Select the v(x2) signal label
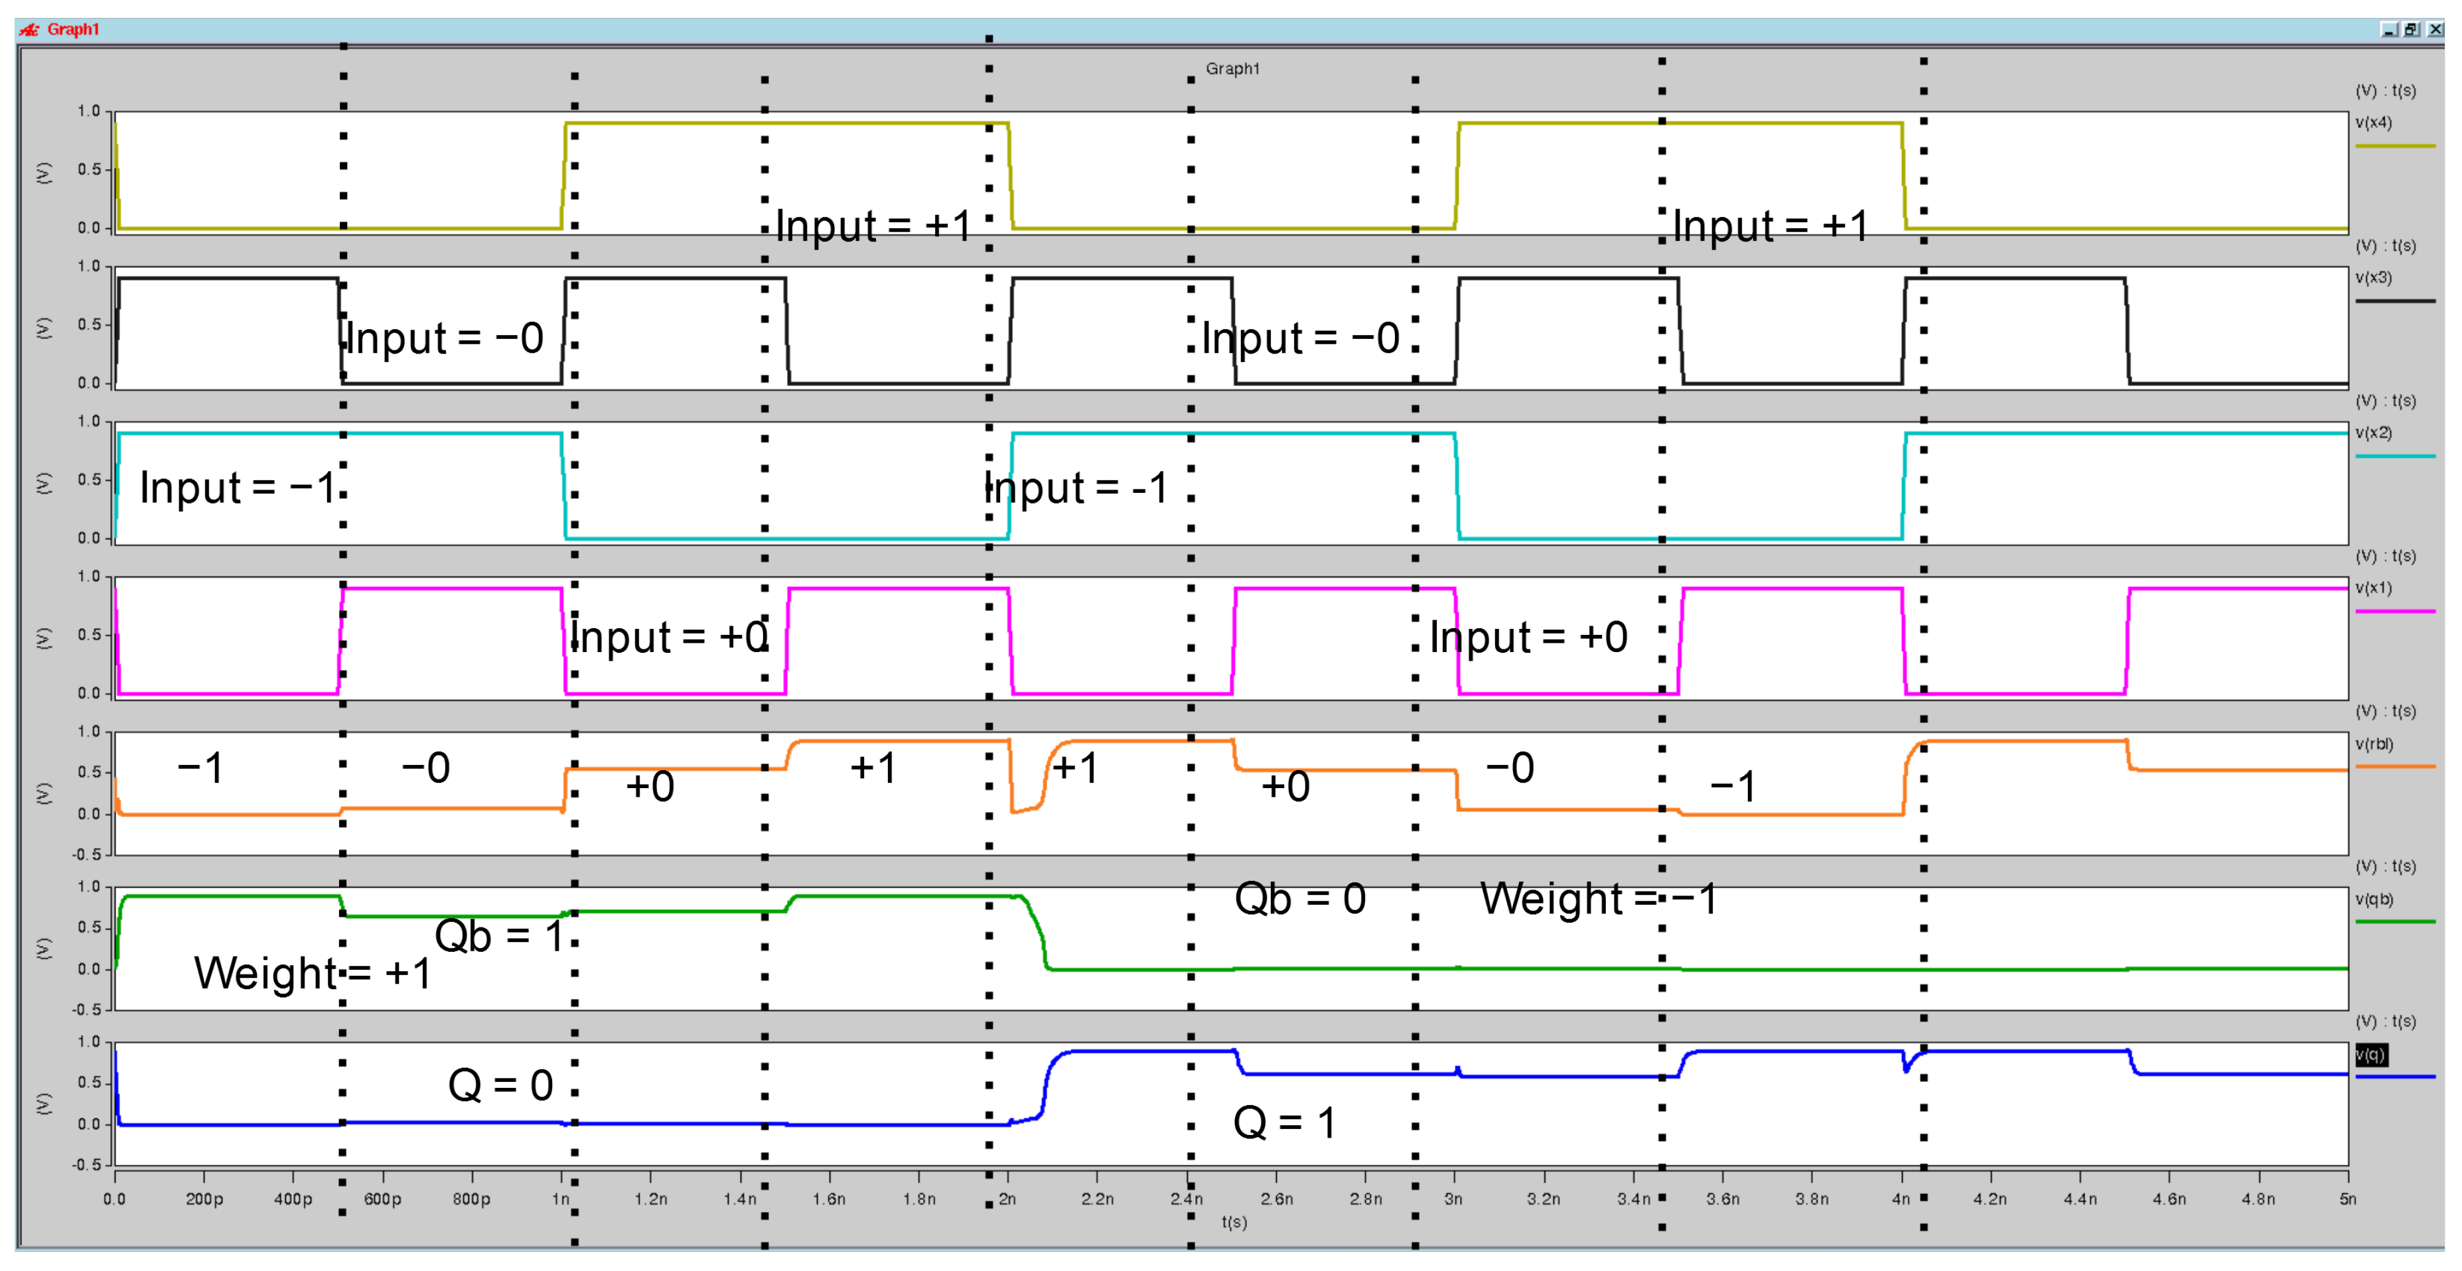Screen dimensions: 2462x1271 click(x=2374, y=433)
